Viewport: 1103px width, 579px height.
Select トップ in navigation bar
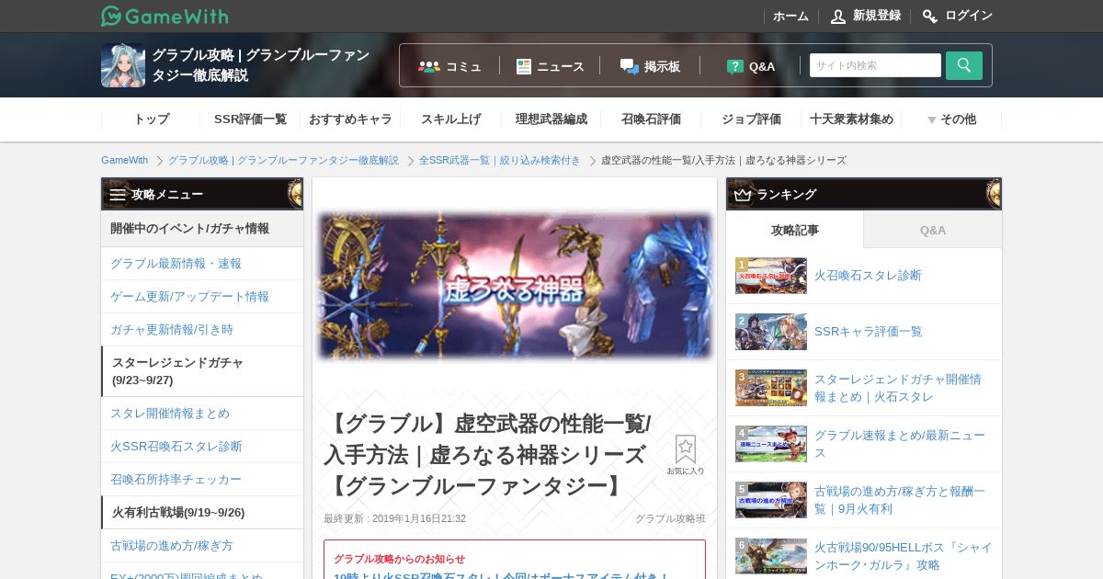(151, 119)
